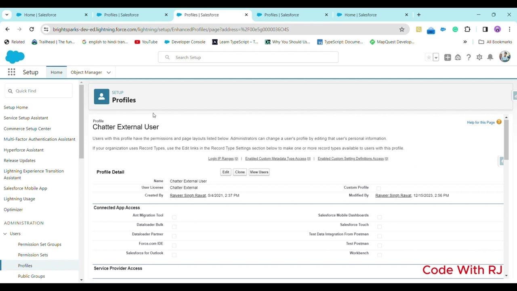The height and width of the screenshot is (291, 517).
Task: Open the user avatar profile menu
Action: (504, 57)
